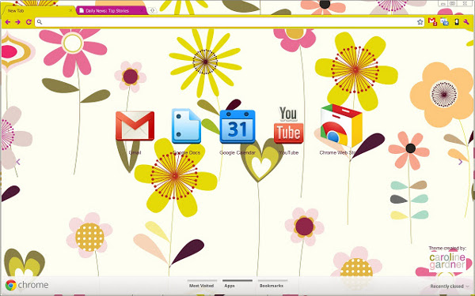Bookmark this page with the star icon
The height and width of the screenshot is (296, 475).
[x=420, y=22]
